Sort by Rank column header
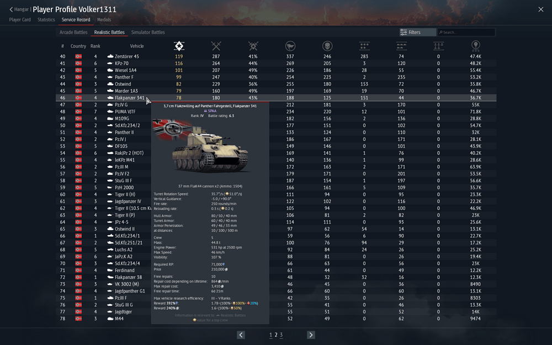Image resolution: width=552 pixels, height=345 pixels. [95, 46]
